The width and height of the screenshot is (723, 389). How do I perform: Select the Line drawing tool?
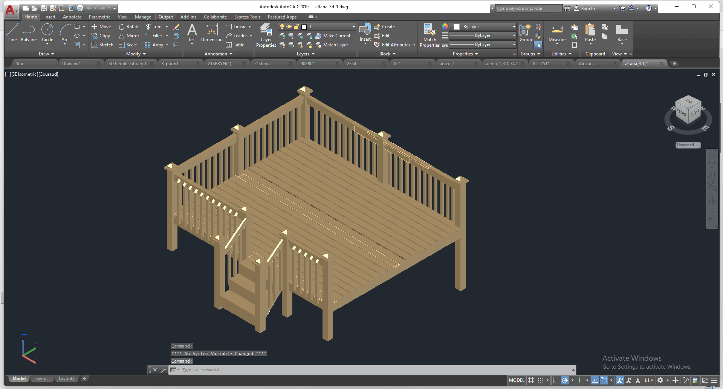click(x=12, y=32)
